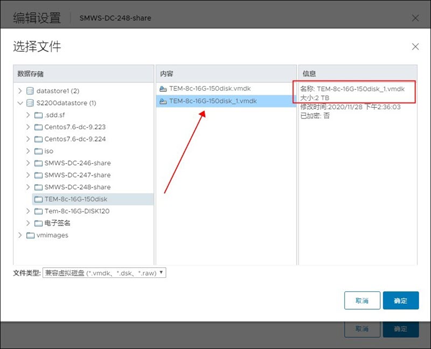431x349 pixels.
Task: Expand the SMWS-DC-246-share folder chevron
Action: tap(28, 163)
